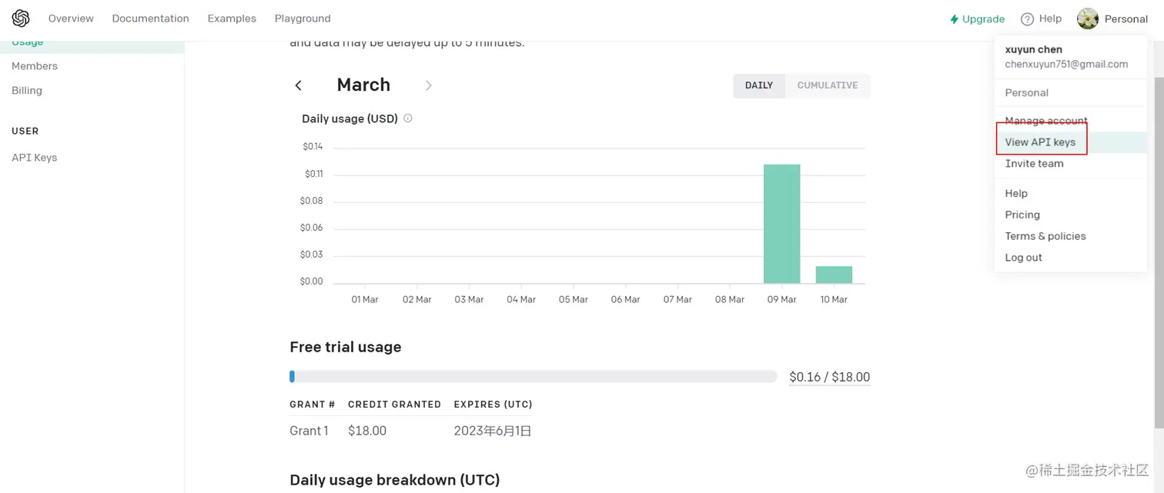Viewport: 1164px width, 493px height.
Task: Click the Daily usage info icon
Action: (408, 118)
